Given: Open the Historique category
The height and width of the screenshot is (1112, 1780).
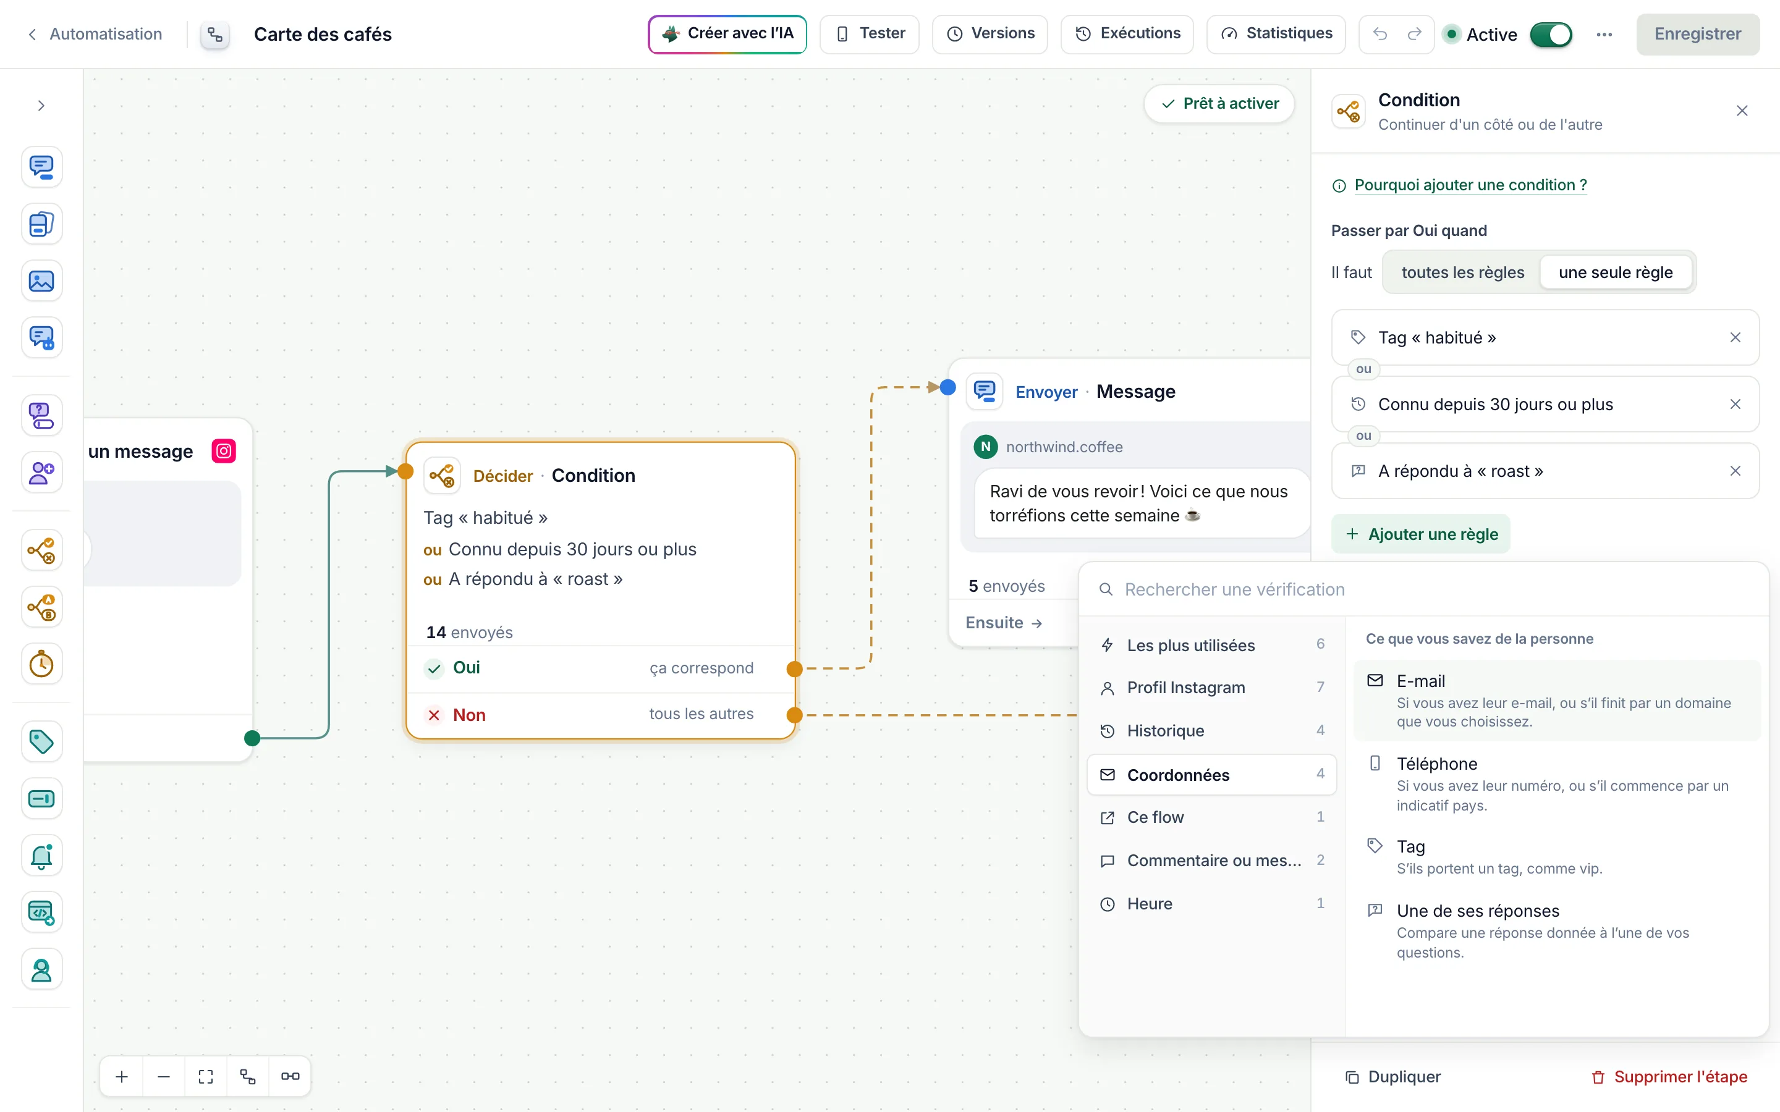Looking at the screenshot, I should pyautogui.click(x=1211, y=731).
